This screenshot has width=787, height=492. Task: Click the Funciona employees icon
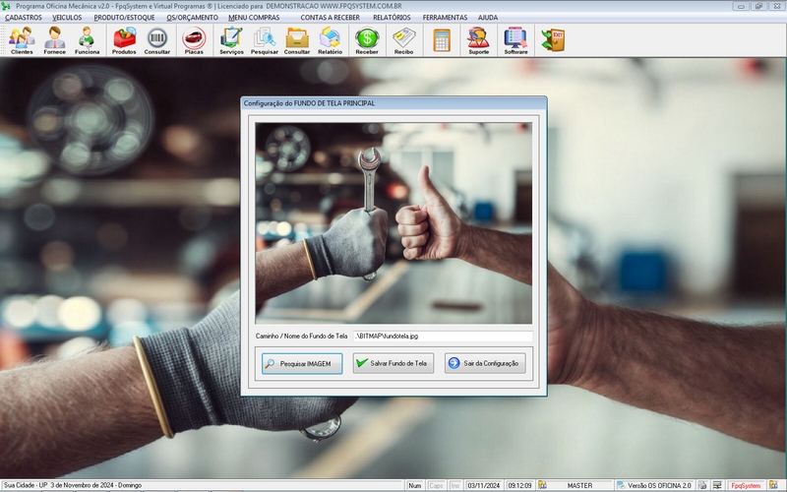point(88,40)
